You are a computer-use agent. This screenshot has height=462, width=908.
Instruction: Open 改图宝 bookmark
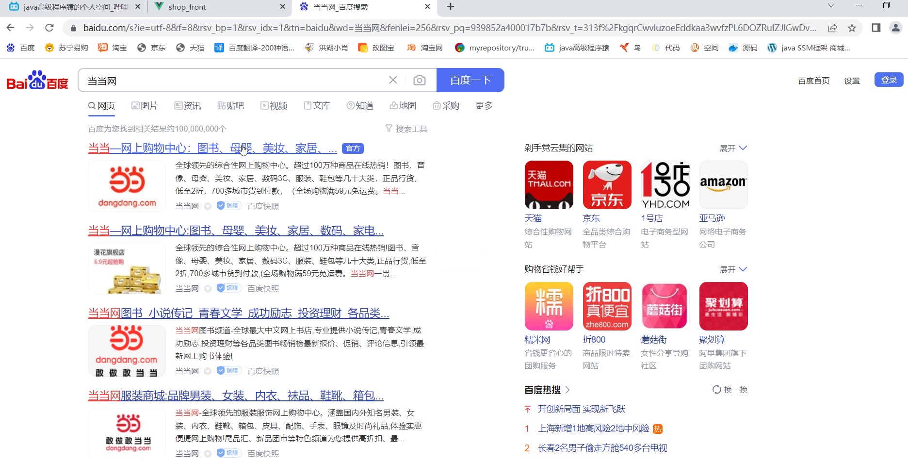[x=376, y=48]
